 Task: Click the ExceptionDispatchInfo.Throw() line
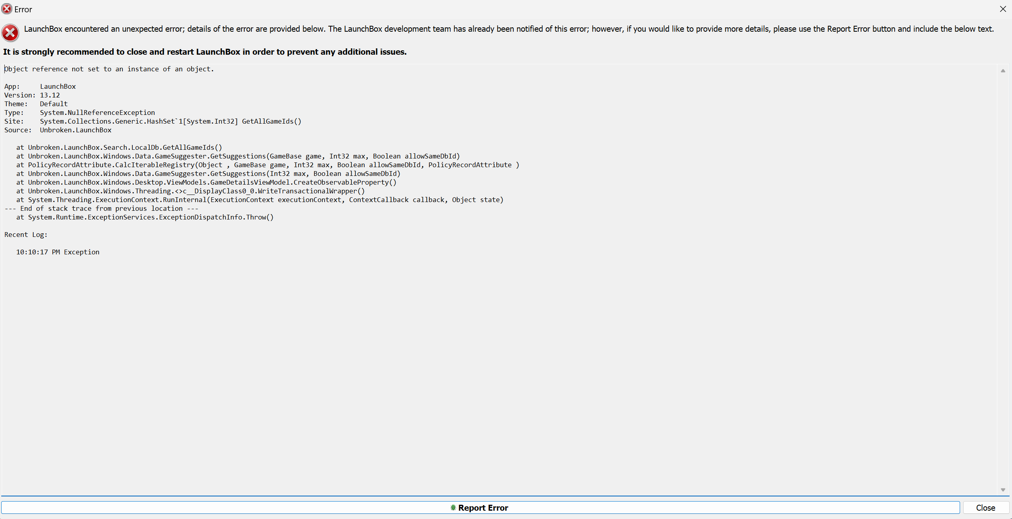tap(145, 217)
